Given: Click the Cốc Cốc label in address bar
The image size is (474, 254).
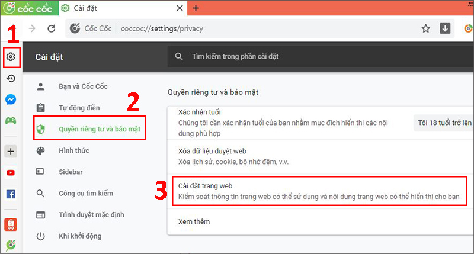Looking at the screenshot, I should pyautogui.click(x=98, y=28).
